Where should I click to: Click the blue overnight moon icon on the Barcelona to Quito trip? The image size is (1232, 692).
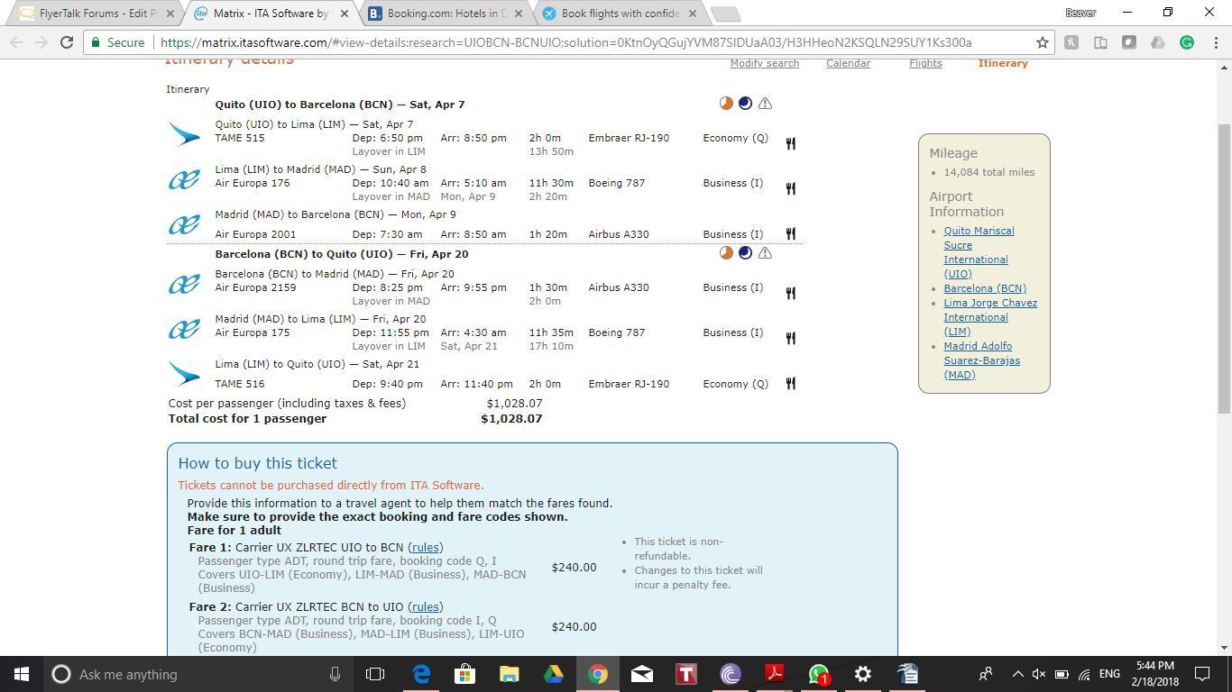(745, 253)
